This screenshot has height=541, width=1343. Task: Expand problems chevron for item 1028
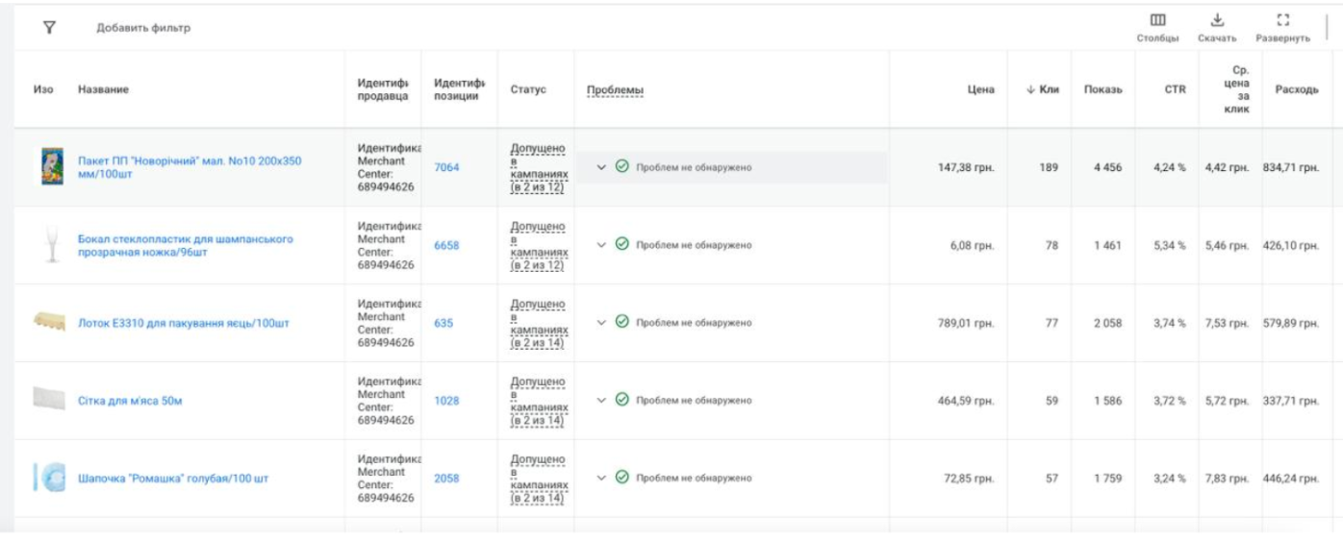[601, 401]
